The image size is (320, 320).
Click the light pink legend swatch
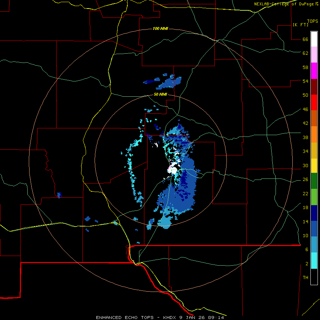tap(314, 54)
